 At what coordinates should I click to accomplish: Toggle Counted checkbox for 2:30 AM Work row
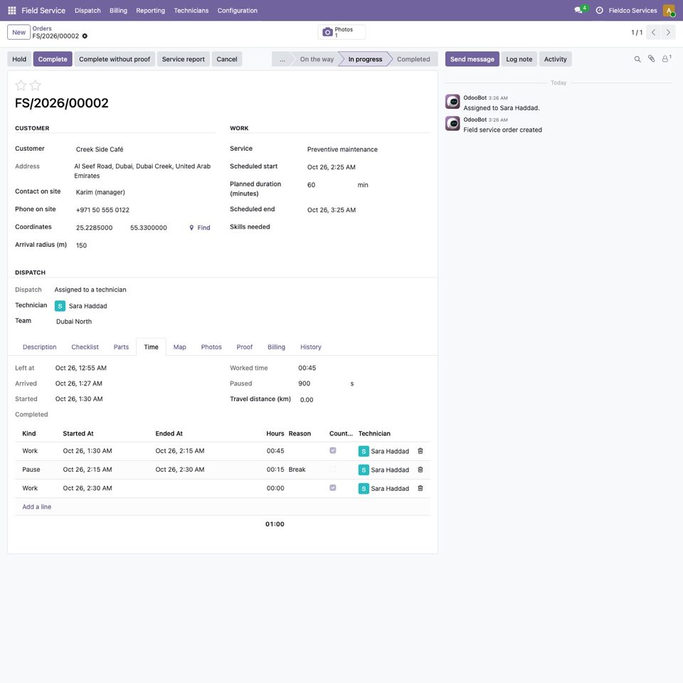[333, 488]
